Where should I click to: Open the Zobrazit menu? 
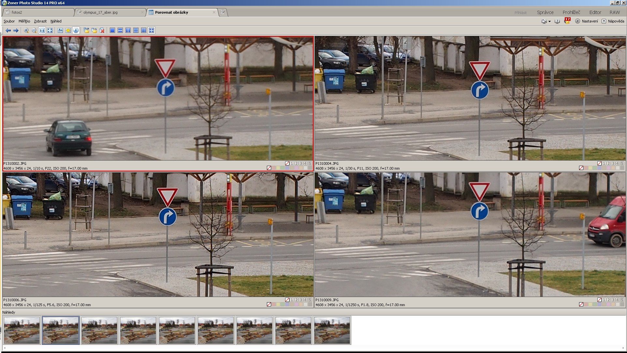(40, 21)
